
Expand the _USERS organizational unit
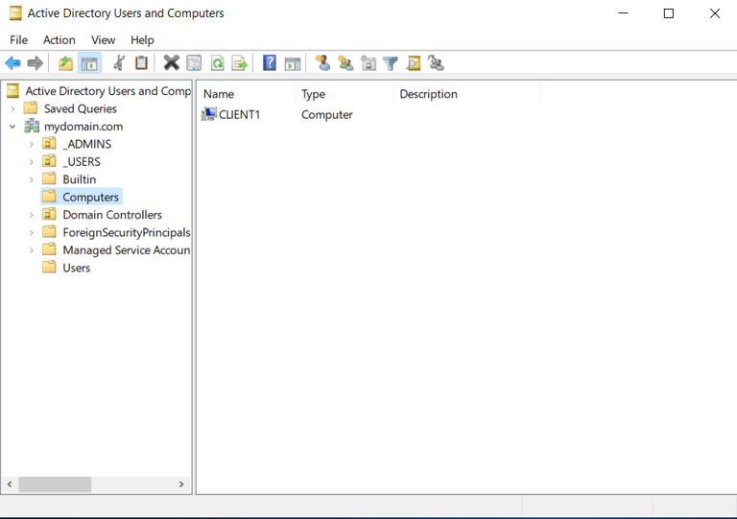click(x=32, y=162)
